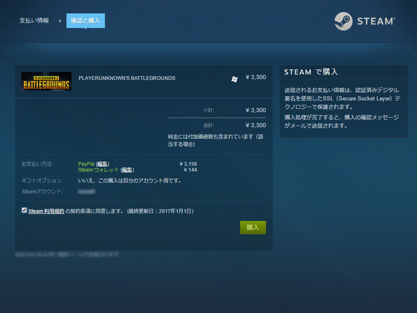Click the item price ¥ 3,300 beside Windows icon

[255, 77]
